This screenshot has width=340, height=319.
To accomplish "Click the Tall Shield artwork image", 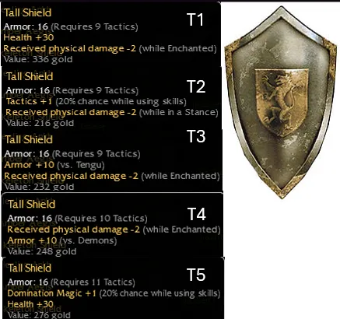I will [x=281, y=103].
